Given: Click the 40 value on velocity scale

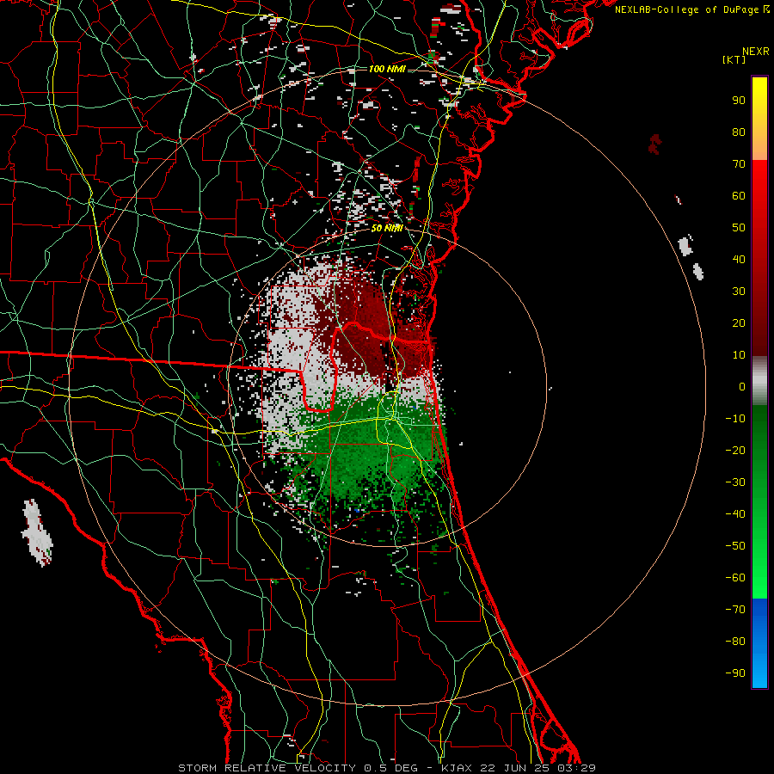Looking at the screenshot, I should (x=739, y=259).
